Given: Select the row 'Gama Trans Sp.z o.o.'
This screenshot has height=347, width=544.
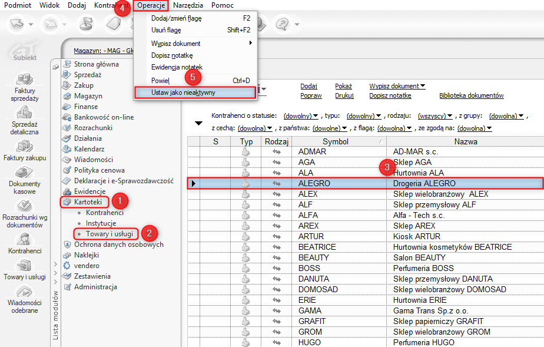Looking at the screenshot, I should click(366, 310).
